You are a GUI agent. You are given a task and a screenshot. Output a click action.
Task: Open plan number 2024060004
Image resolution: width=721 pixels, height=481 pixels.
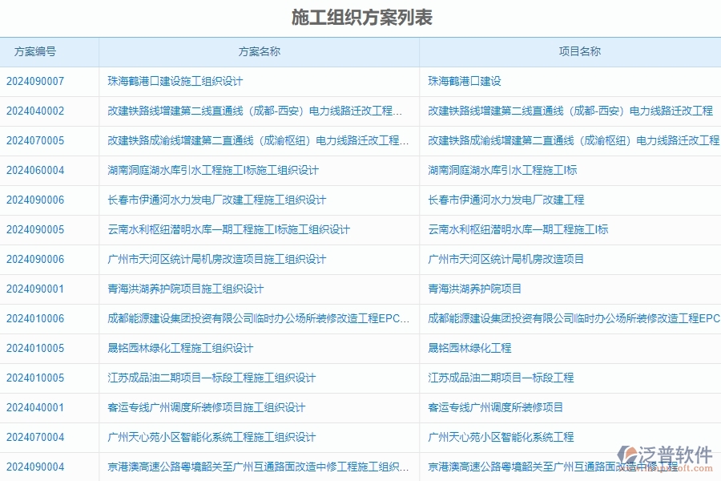[x=35, y=170]
